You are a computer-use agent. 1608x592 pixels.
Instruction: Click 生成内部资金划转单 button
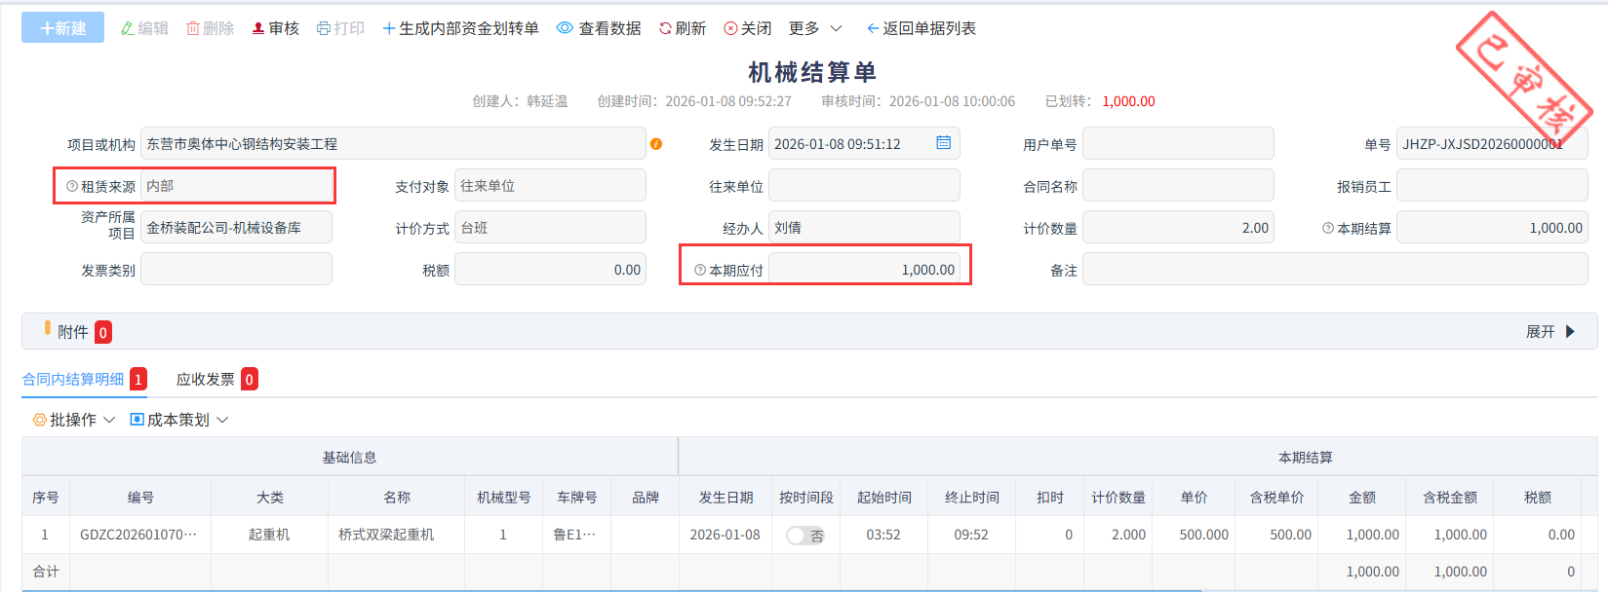(460, 28)
